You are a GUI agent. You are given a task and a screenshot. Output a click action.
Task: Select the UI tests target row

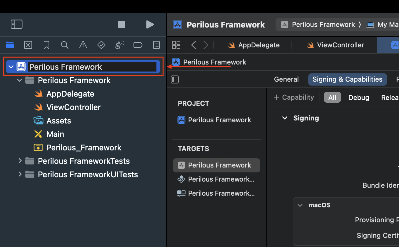(x=217, y=193)
